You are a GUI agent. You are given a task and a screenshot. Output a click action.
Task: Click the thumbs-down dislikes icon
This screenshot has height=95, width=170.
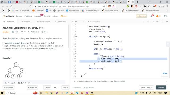[22, 32]
